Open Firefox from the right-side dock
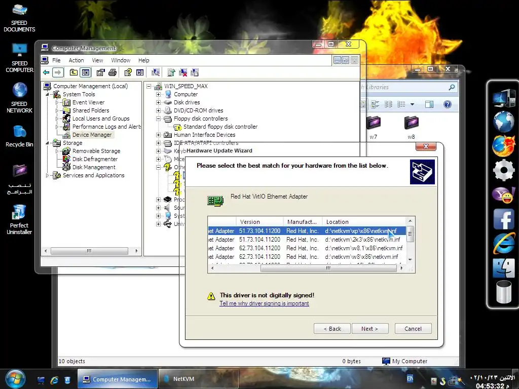Screen dimensions: 519x389 [503, 146]
